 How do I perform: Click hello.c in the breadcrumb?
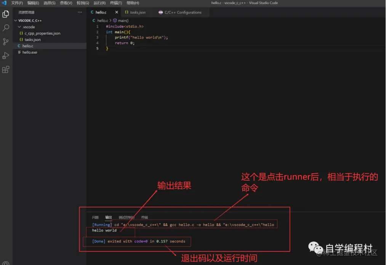click(x=103, y=21)
